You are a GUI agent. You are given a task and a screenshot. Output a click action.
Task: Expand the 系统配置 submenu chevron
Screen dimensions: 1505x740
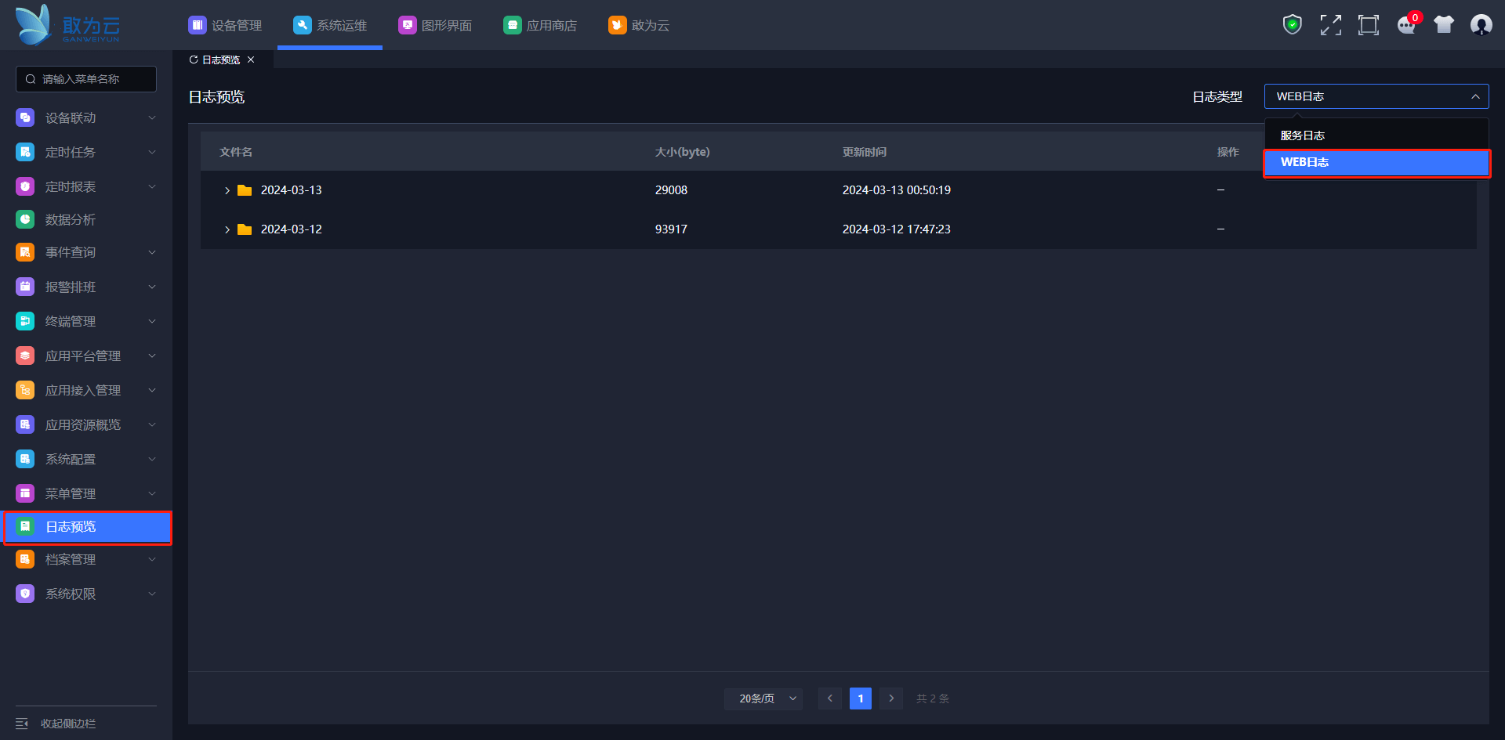click(152, 459)
